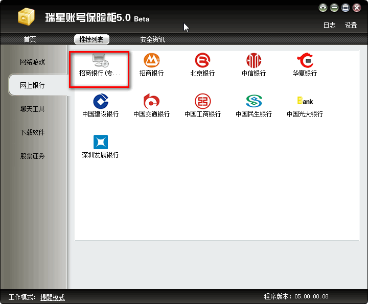This screenshot has width=368, height=304.
Task: Close the window with the red X button
Action: point(357,8)
